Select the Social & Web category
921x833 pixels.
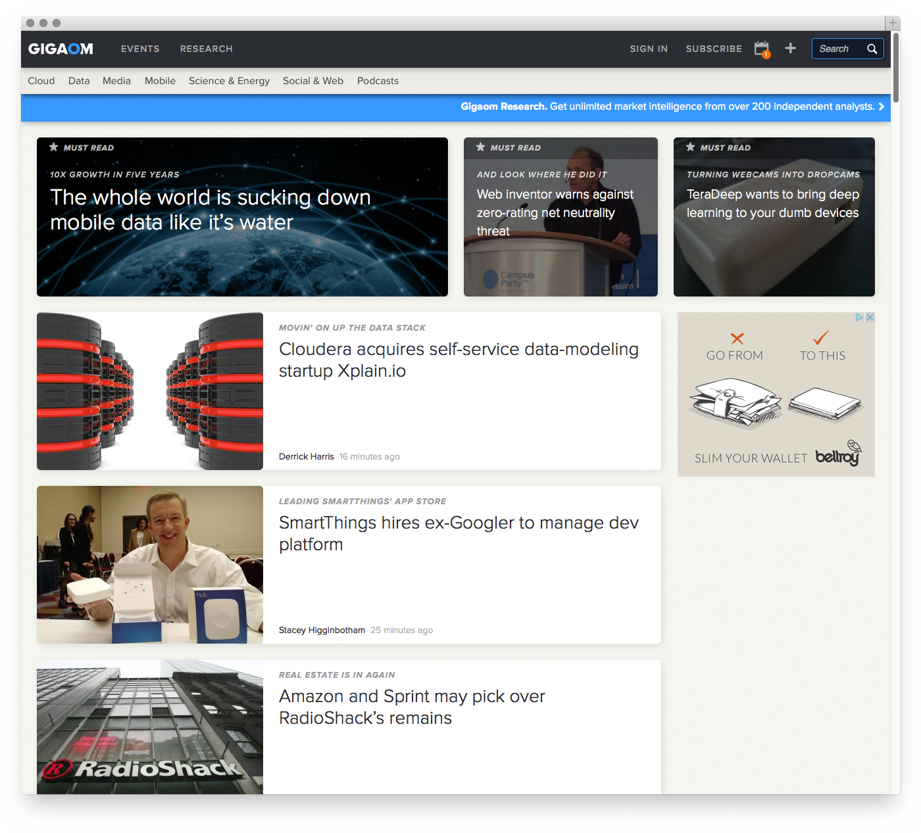click(313, 81)
